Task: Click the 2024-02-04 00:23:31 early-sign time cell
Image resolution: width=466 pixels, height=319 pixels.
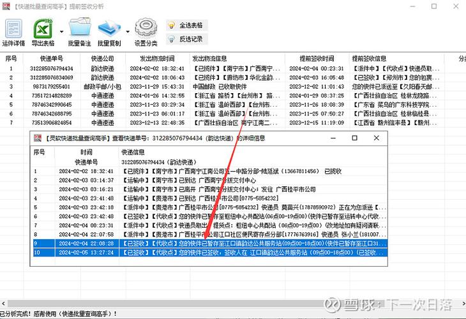Action: click(x=317, y=69)
